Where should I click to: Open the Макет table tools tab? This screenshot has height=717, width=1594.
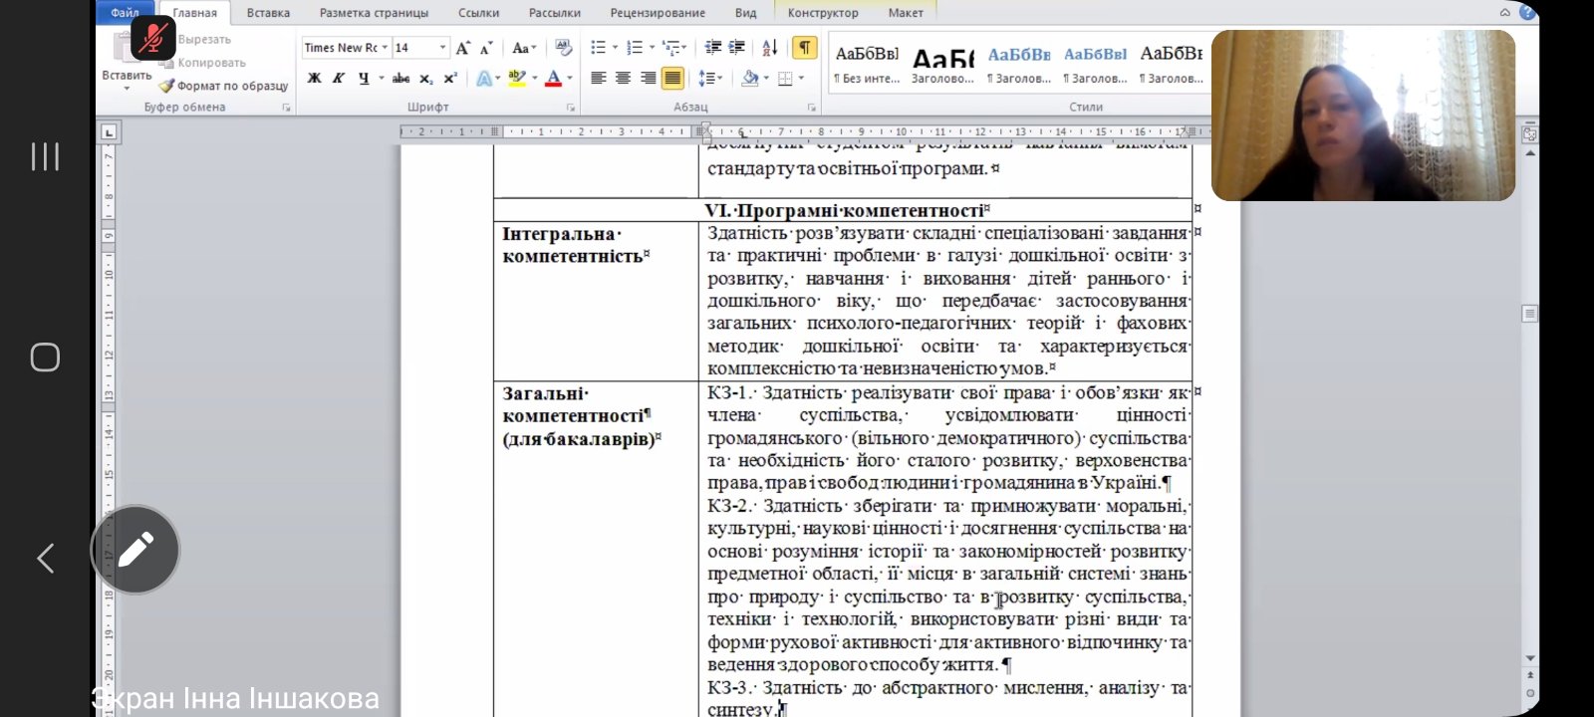(x=906, y=13)
